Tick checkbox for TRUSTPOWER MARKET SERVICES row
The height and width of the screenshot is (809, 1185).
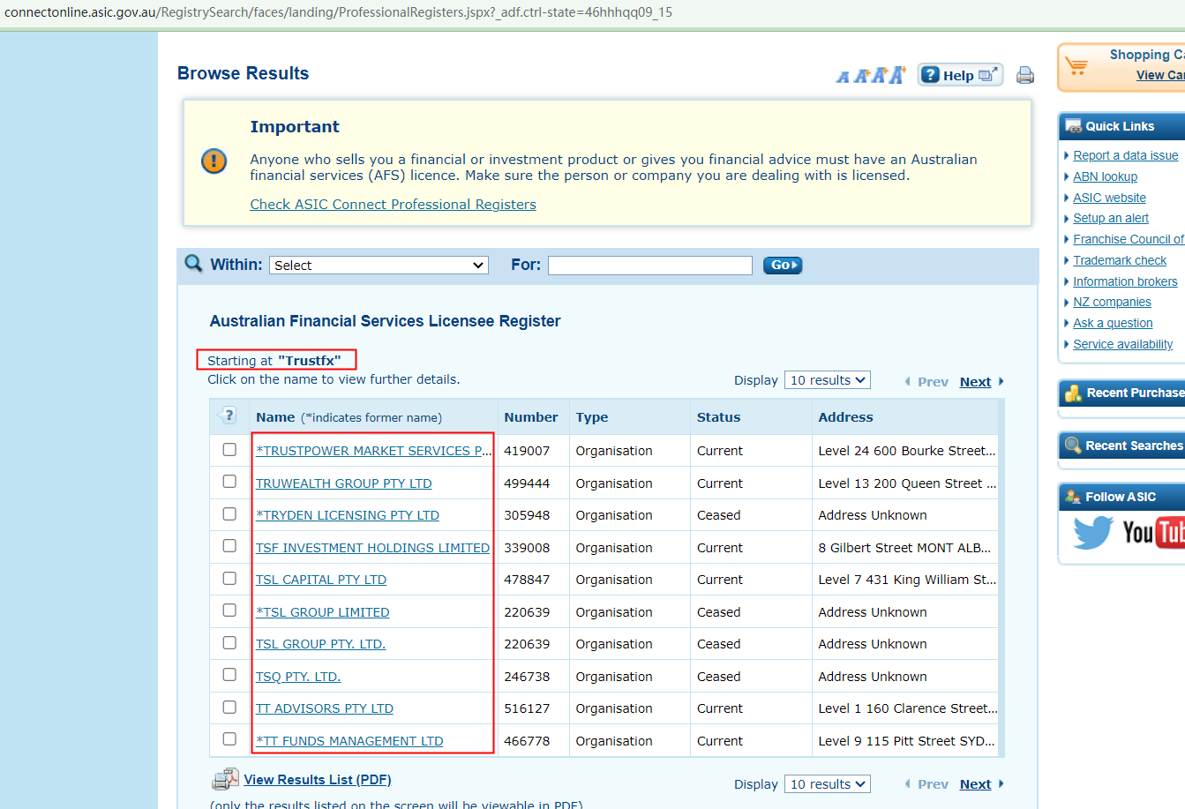(229, 450)
